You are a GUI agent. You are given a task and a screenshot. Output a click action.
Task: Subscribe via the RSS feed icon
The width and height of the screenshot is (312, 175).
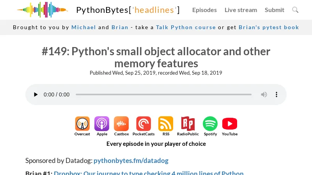[166, 124]
